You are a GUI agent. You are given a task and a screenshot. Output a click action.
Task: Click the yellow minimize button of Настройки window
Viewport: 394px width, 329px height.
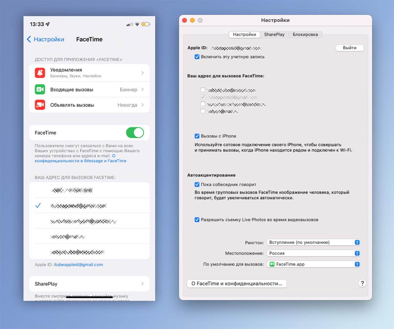[192, 20]
